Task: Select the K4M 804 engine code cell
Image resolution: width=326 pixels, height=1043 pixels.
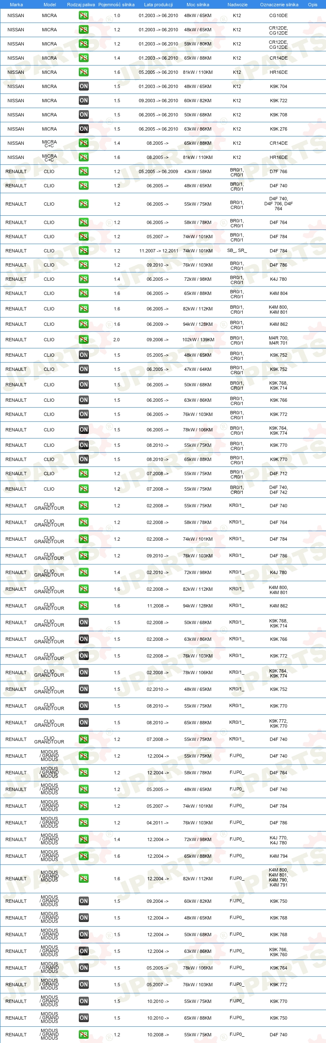Action: (x=278, y=293)
